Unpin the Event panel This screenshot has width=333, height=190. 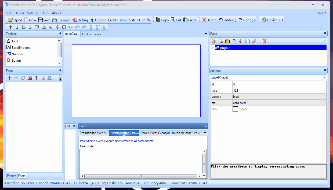pyautogui.click(x=205, y=126)
